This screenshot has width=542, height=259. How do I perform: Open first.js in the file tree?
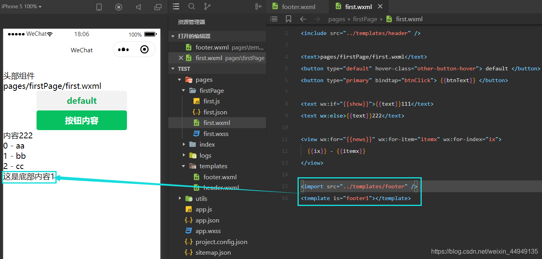pos(217,101)
